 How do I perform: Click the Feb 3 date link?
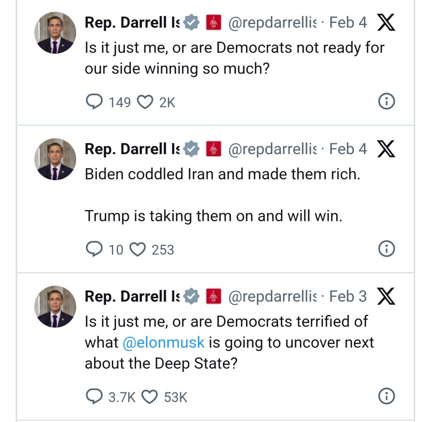[x=348, y=296]
